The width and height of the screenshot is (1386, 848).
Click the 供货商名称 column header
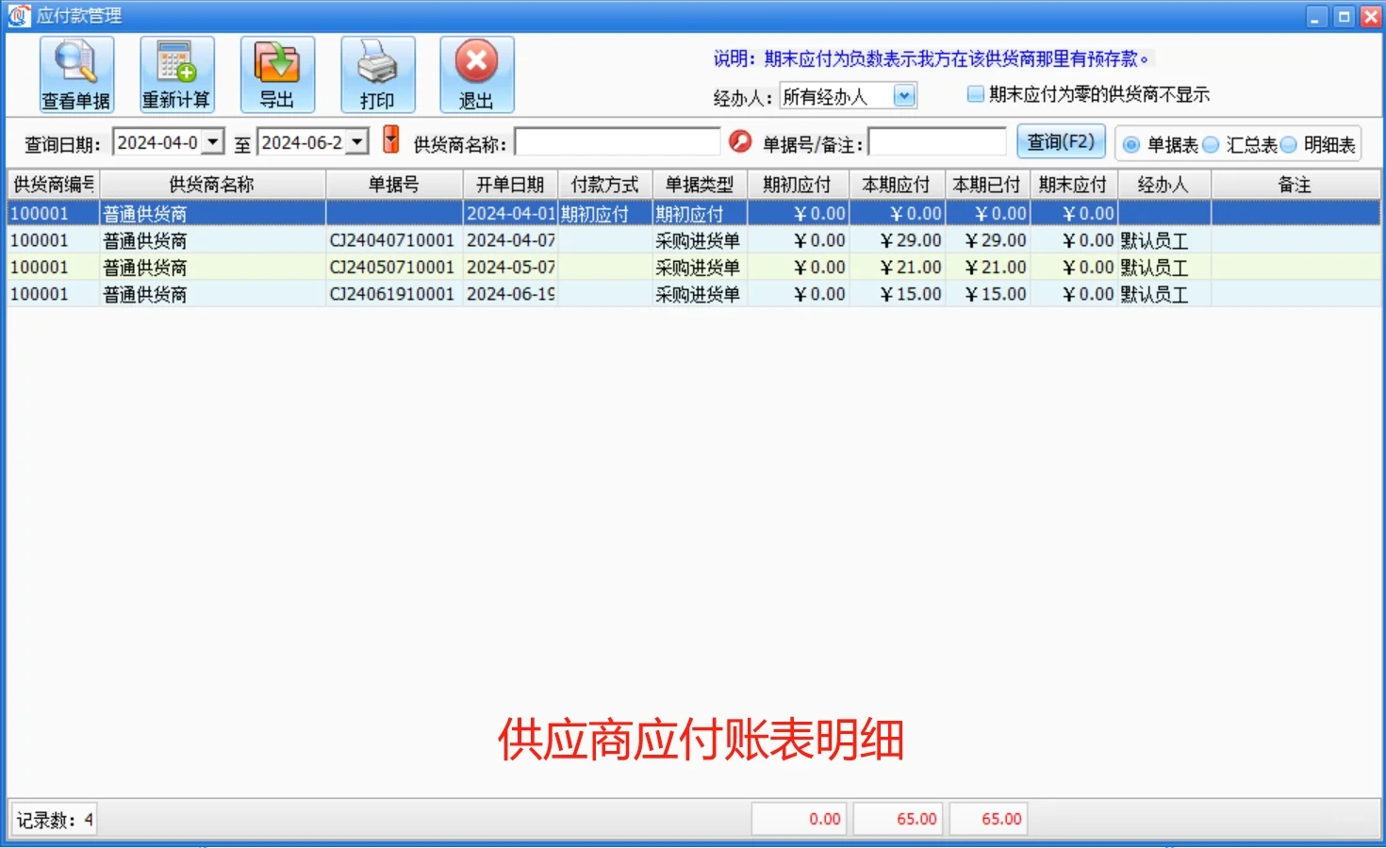[212, 184]
